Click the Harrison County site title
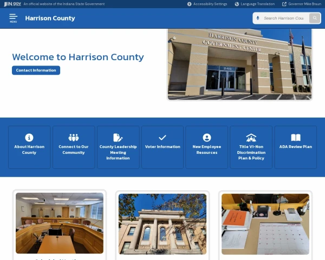Viewport: 325px width, 260px height. tap(50, 18)
